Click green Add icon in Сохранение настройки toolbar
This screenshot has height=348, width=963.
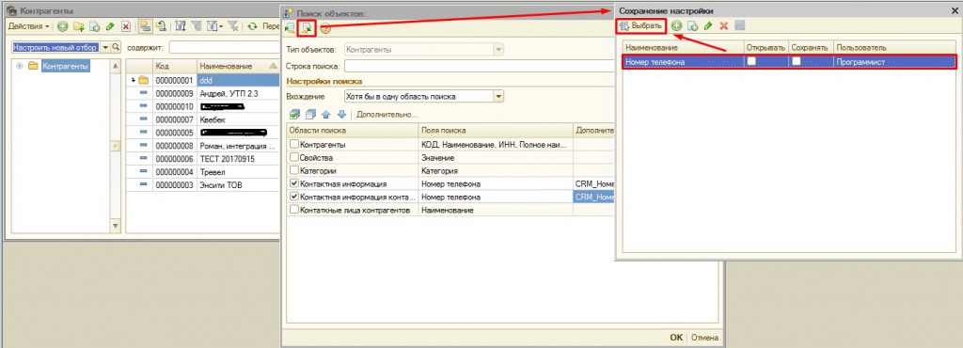(x=676, y=25)
